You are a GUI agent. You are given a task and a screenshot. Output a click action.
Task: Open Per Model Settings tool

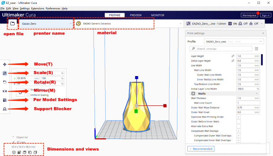point(5,100)
